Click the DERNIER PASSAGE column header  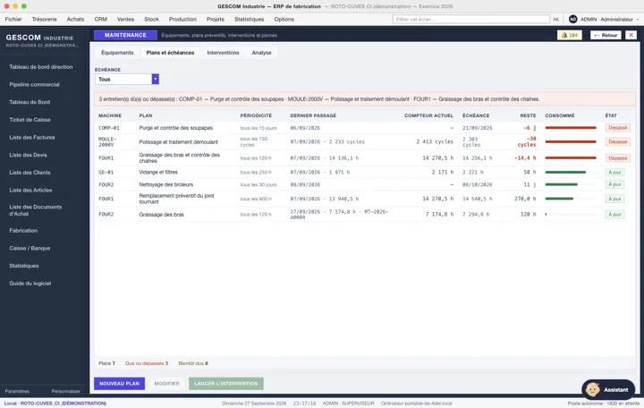click(x=313, y=115)
